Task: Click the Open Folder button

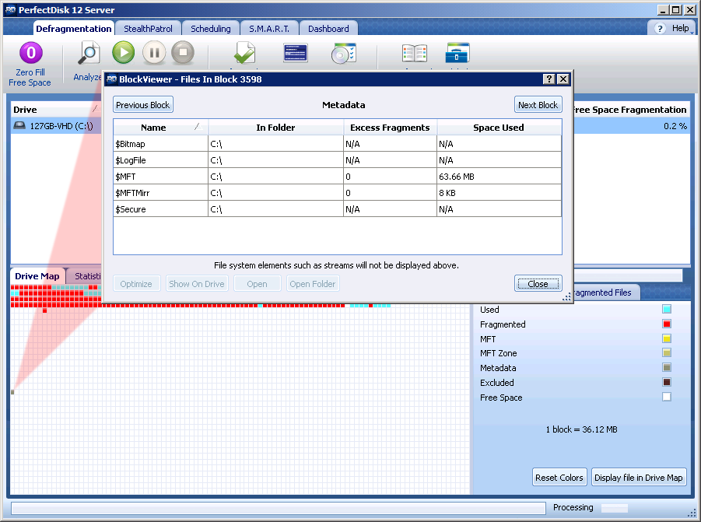Action: 313,284
